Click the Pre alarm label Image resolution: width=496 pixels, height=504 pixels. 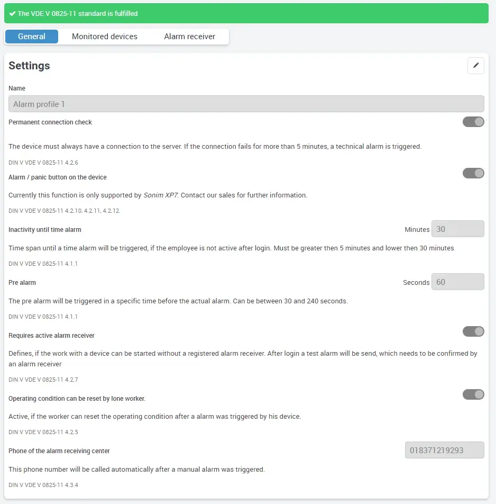click(22, 282)
